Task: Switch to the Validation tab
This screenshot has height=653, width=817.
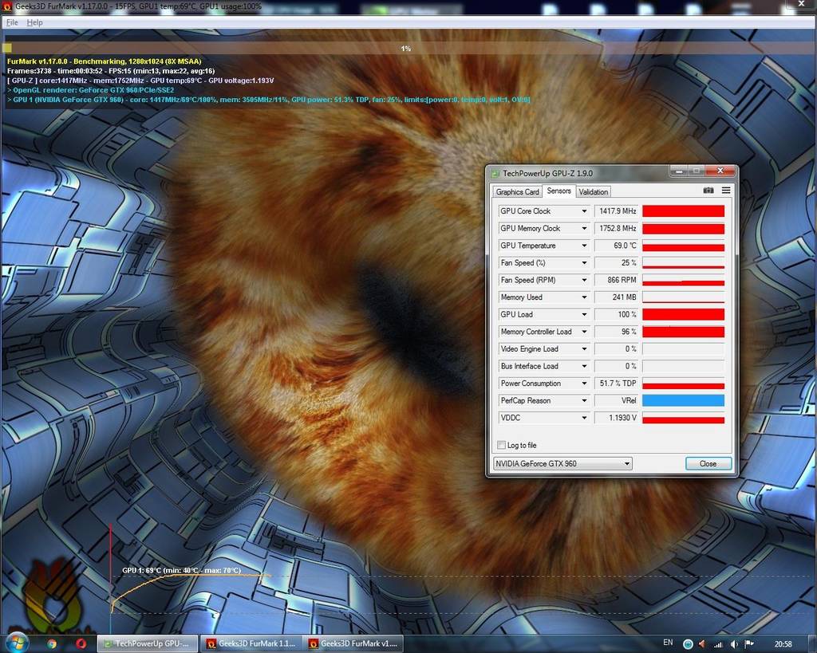Action: 593,191
